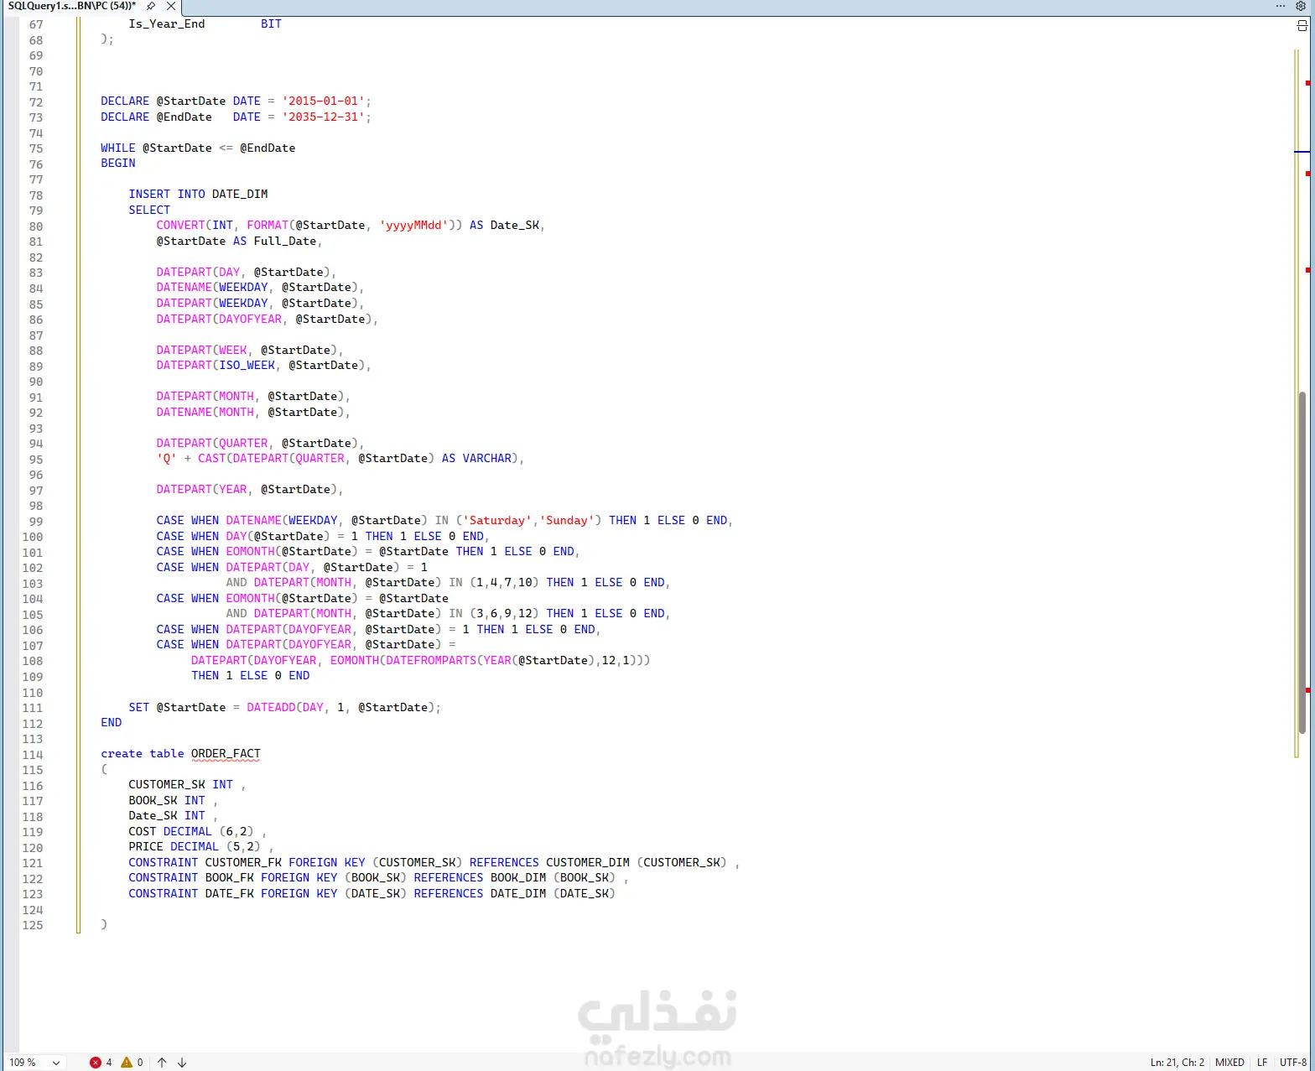
Task: Click DAYOFYEAR on line 86
Action: [x=250, y=319]
